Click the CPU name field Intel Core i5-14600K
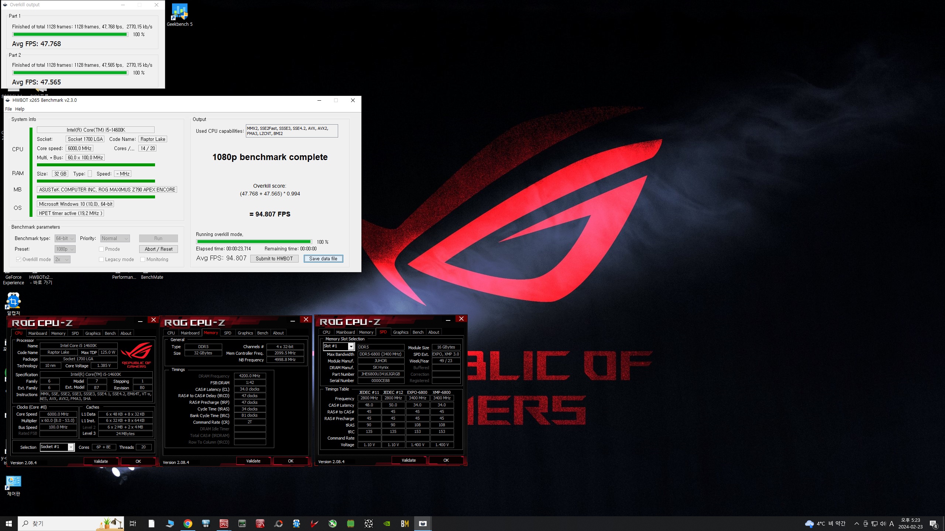The height and width of the screenshot is (531, 945). click(x=96, y=130)
